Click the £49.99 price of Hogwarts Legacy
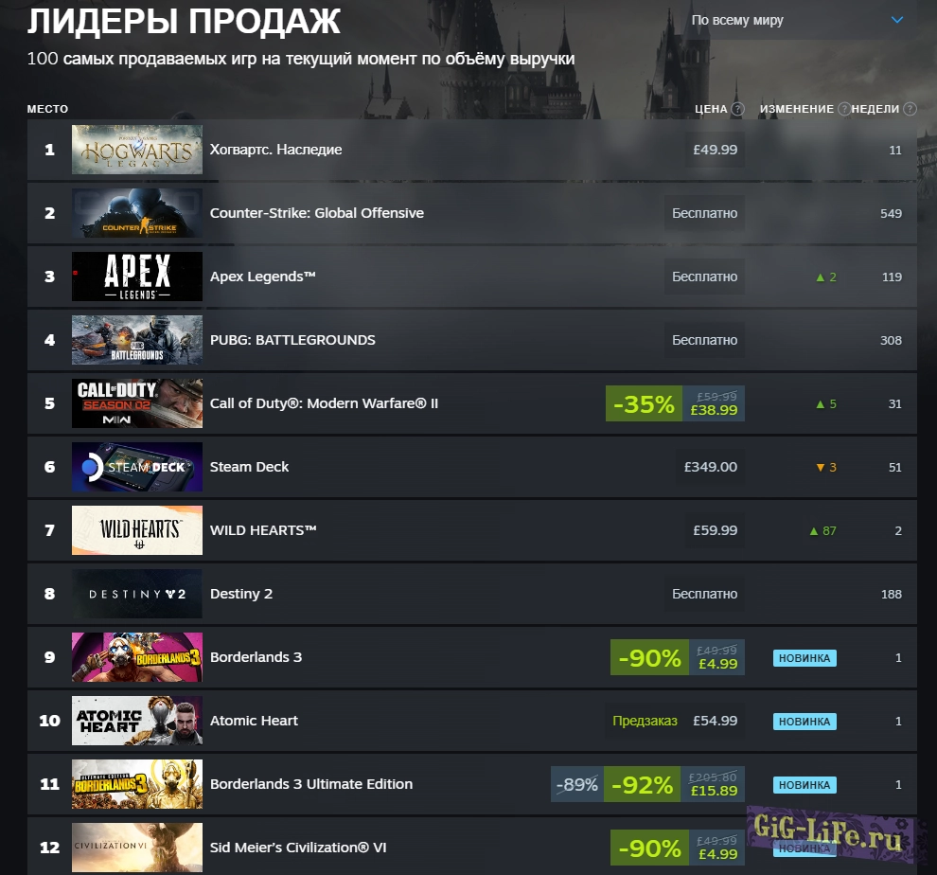Image resolution: width=937 pixels, height=875 pixels. (x=715, y=150)
